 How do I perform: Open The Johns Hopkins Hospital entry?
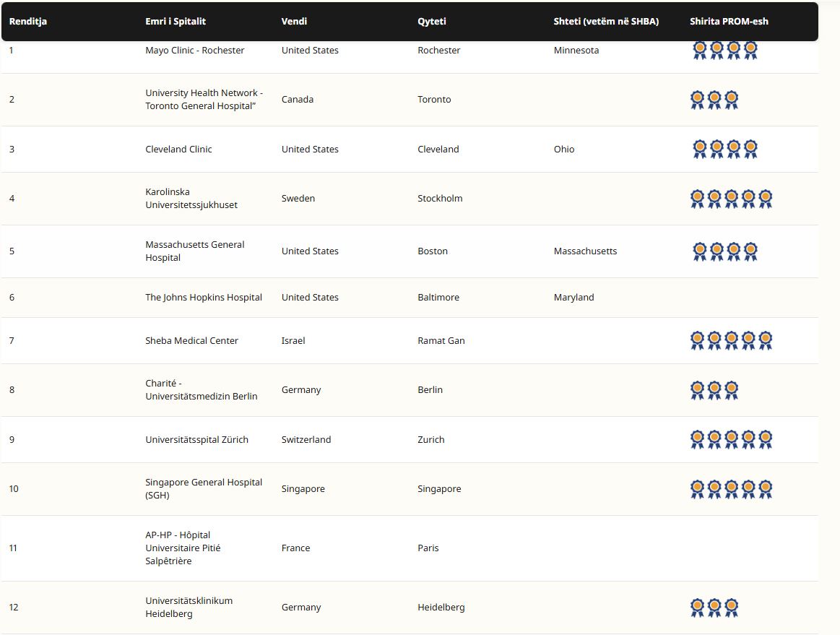coord(204,298)
